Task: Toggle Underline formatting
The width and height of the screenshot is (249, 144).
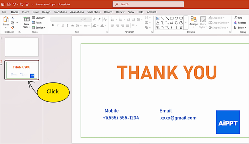Action: coord(63,25)
